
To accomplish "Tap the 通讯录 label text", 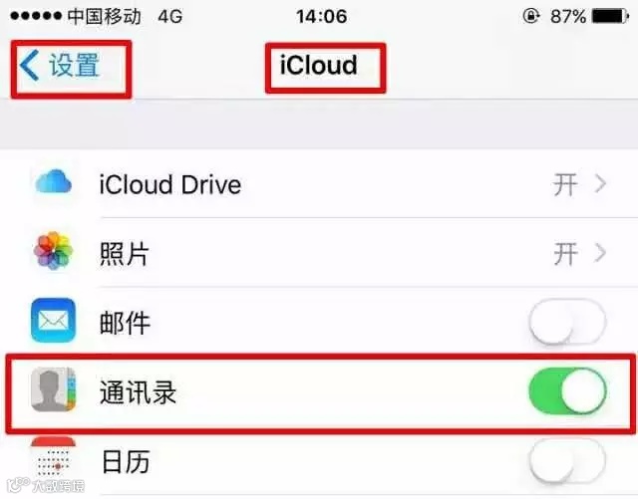I will (138, 392).
